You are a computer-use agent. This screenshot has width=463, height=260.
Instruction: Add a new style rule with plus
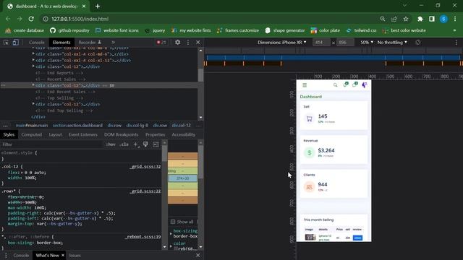coord(135,144)
